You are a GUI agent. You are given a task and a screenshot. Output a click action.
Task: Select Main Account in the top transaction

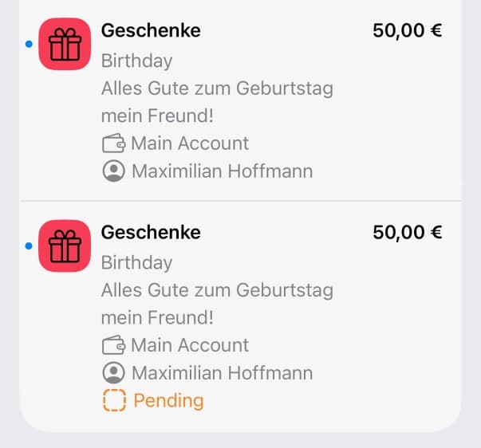190,143
